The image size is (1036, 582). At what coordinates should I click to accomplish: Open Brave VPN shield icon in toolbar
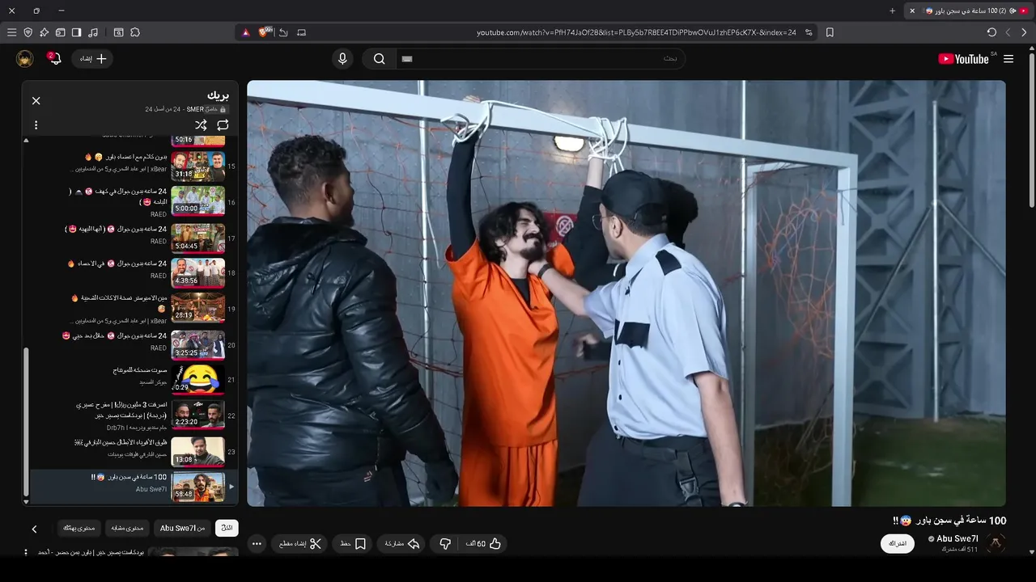(x=28, y=32)
